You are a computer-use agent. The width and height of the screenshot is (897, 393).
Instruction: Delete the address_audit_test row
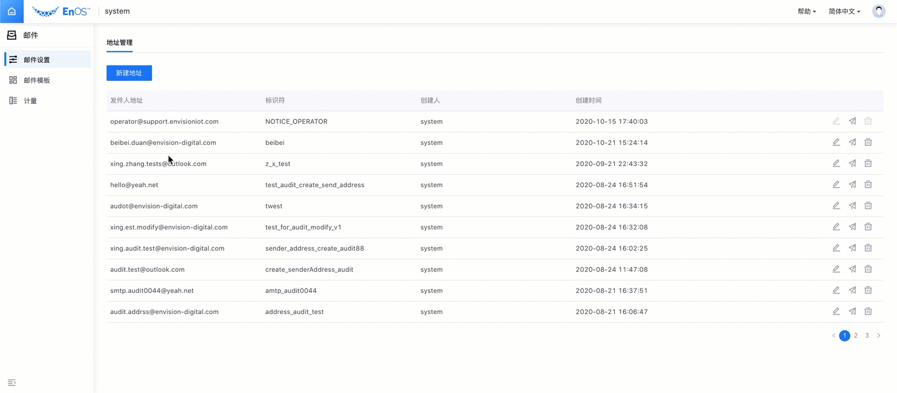pos(868,312)
